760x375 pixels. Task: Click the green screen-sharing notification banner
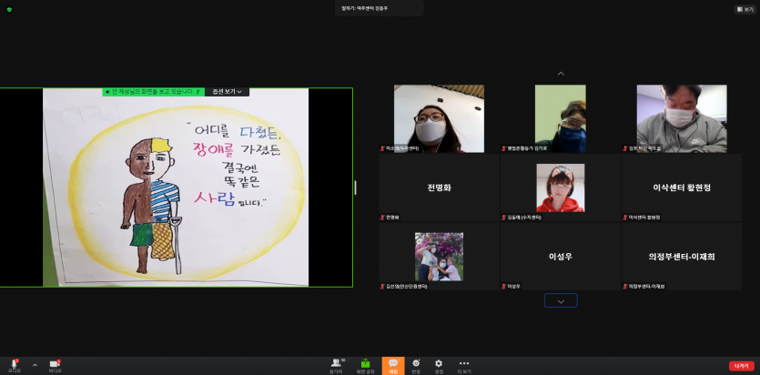(x=153, y=92)
